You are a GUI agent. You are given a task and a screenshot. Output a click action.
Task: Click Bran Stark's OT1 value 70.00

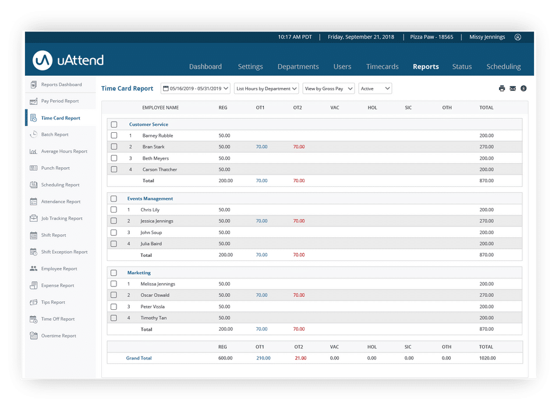pos(261,147)
